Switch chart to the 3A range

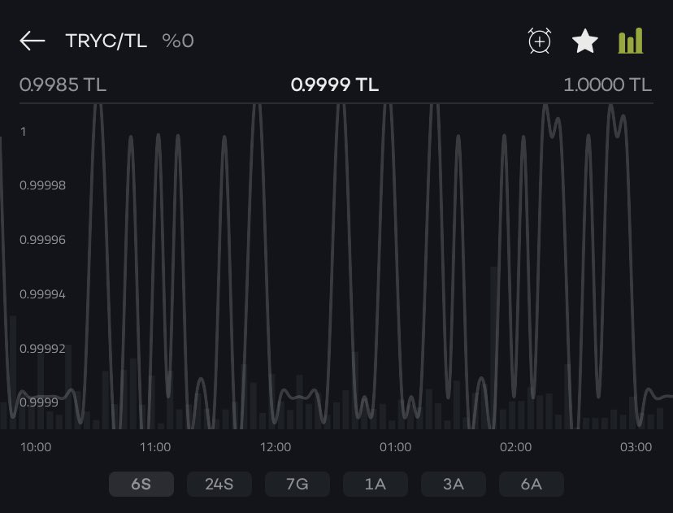coord(454,484)
